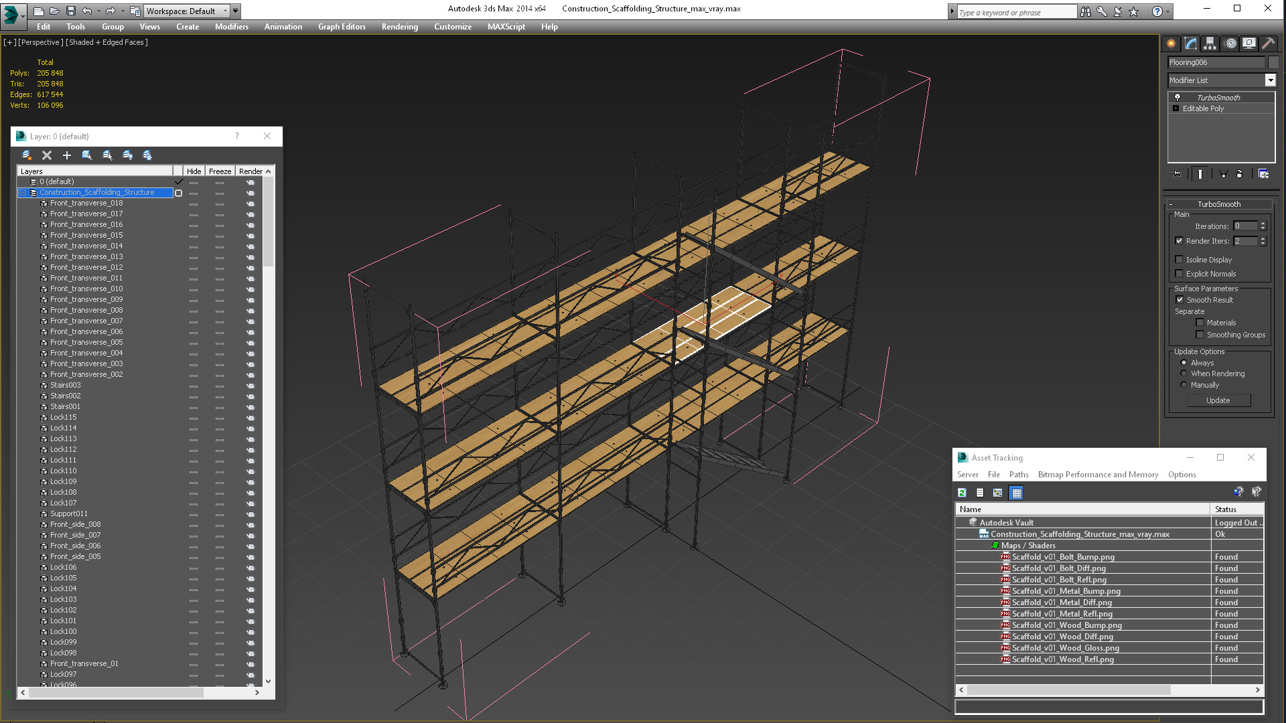Enable Explicit Normals checkbox
The height and width of the screenshot is (723, 1286).
(1179, 274)
